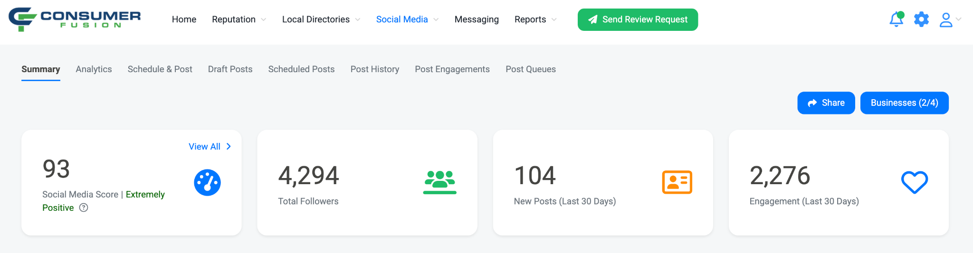Expand the Reports dropdown
973x253 pixels.
click(x=535, y=19)
